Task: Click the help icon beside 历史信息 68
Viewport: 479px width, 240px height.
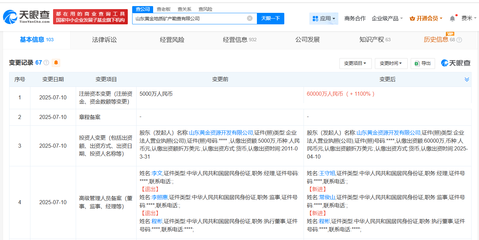Action: tap(459, 40)
